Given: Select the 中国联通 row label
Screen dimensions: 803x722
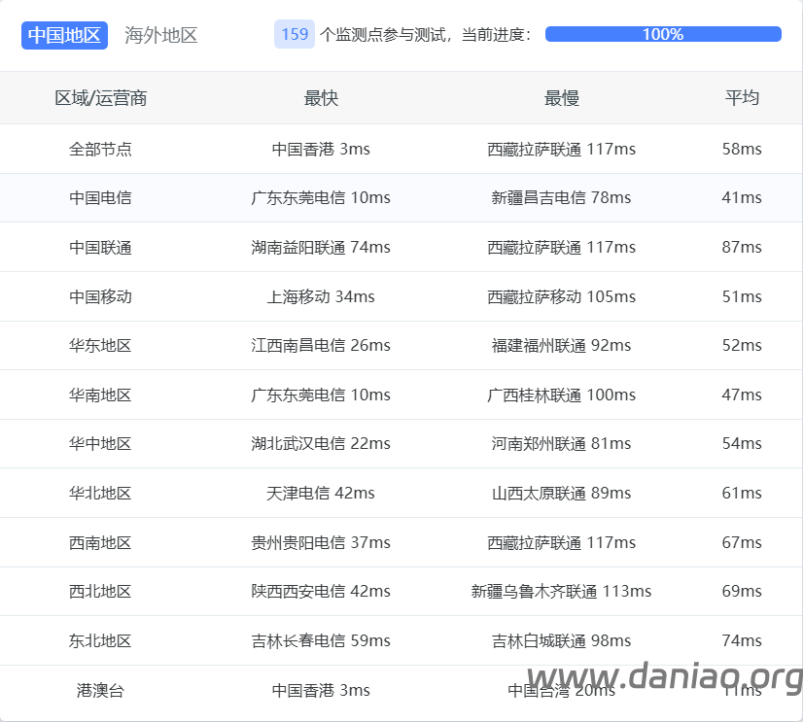Looking at the screenshot, I should point(101,248).
